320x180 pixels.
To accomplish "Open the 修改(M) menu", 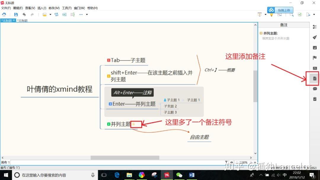I will click(54, 8).
